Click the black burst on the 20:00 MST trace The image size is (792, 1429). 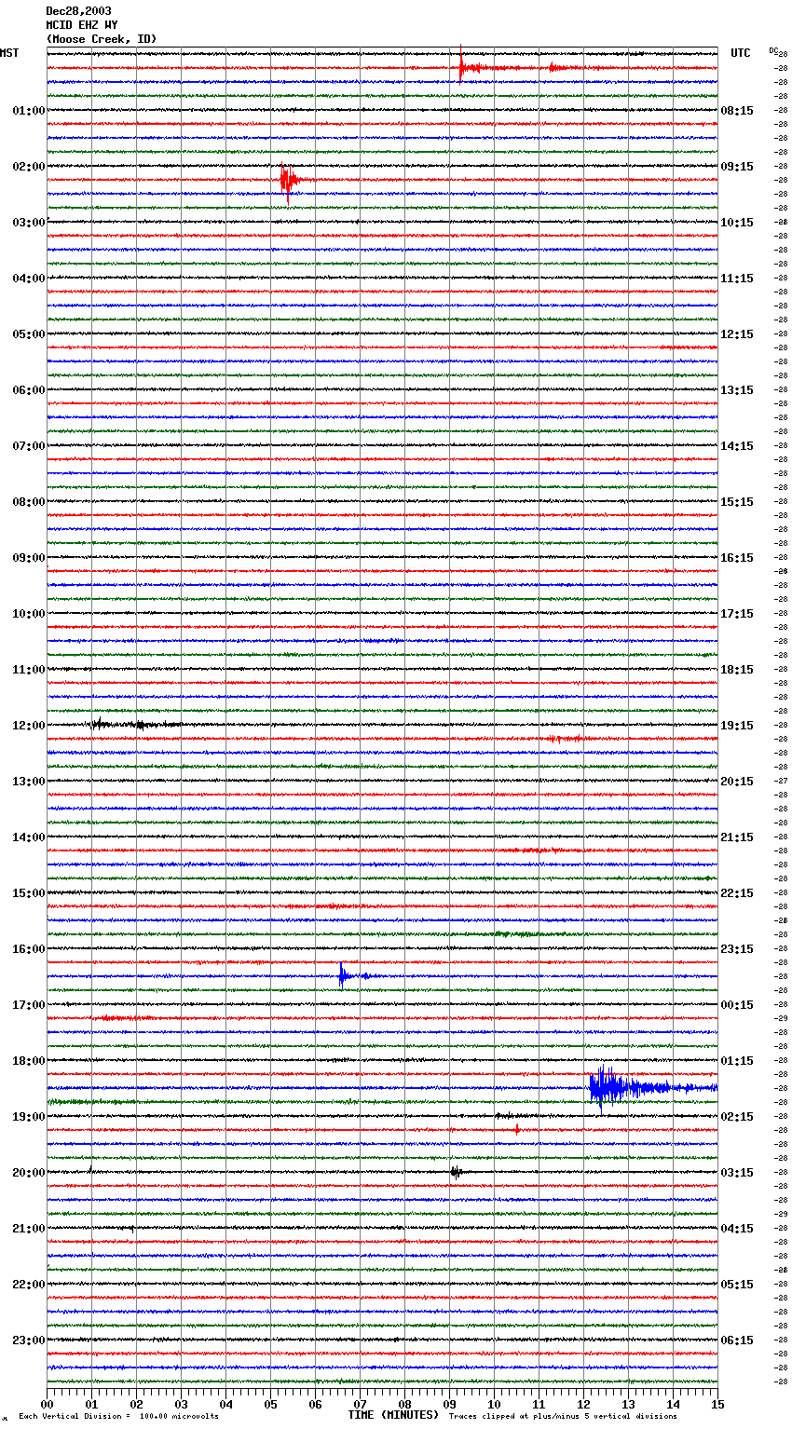(456, 1172)
